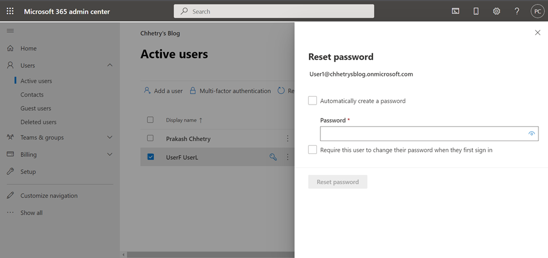Click the Teams & groups icon
The width and height of the screenshot is (548, 258).
click(11, 137)
